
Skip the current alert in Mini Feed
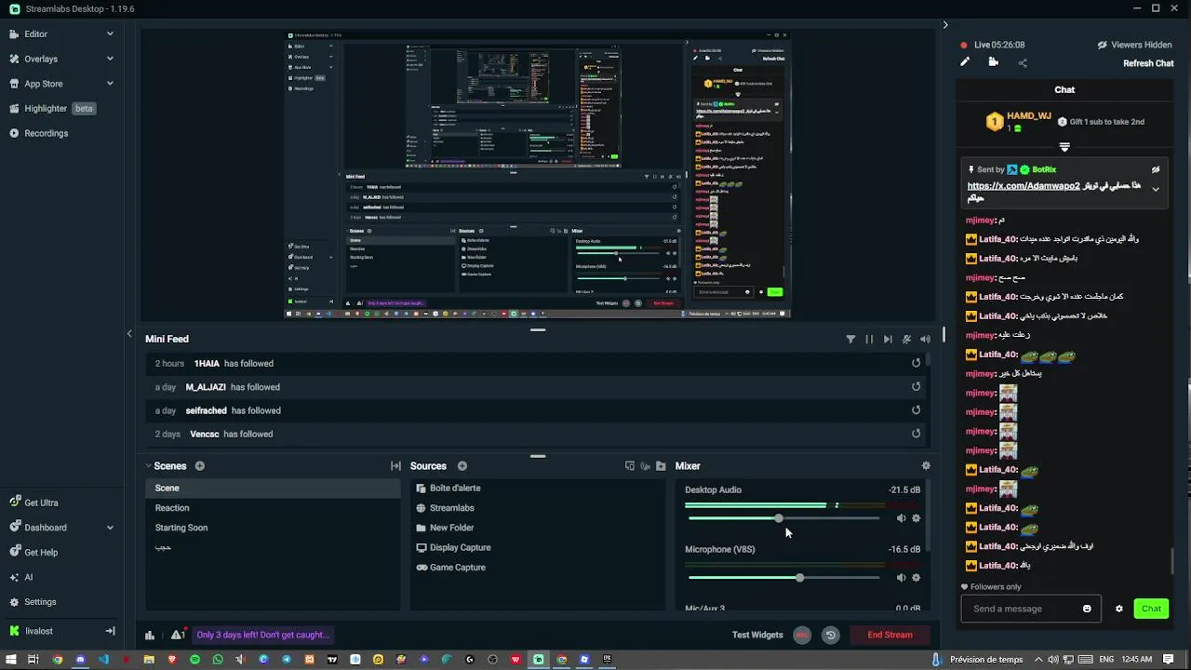[888, 340]
